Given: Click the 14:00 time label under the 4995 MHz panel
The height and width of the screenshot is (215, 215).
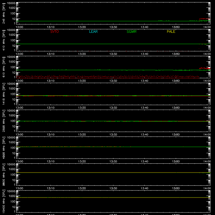Looking at the screenshot, I should click(x=207, y=162).
